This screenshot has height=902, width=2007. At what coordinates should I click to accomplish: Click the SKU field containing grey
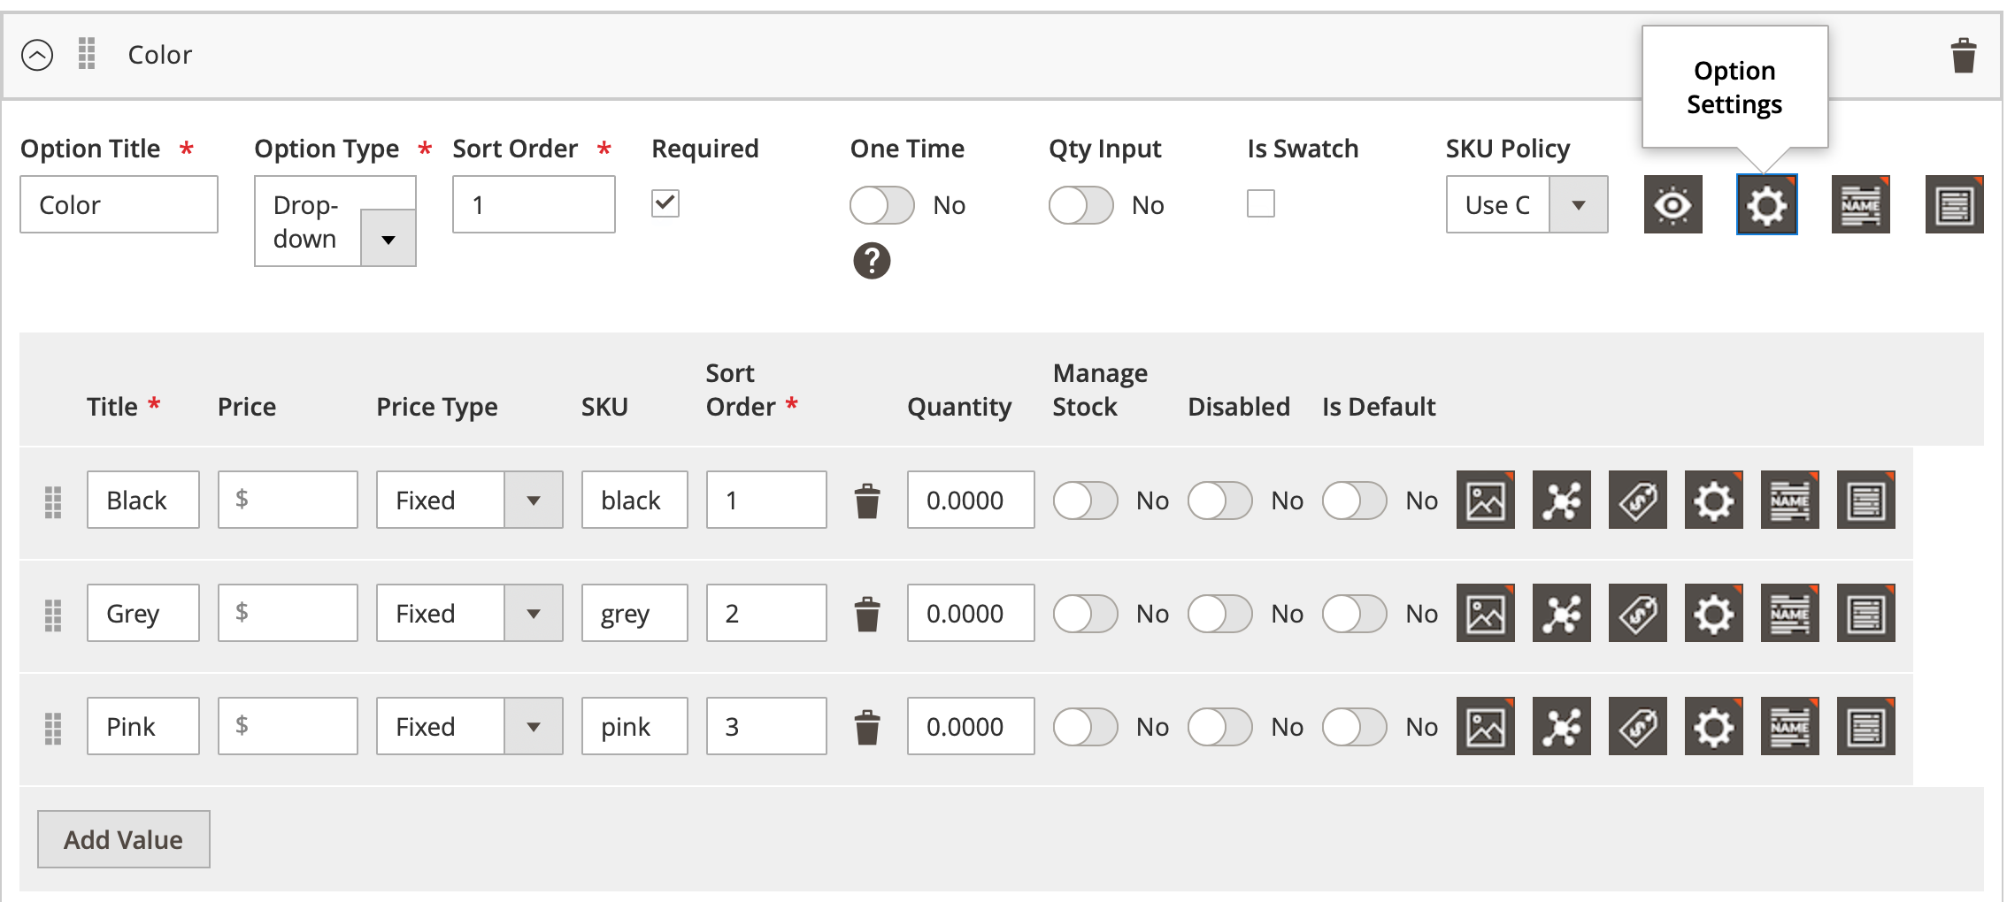(x=634, y=613)
